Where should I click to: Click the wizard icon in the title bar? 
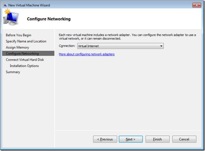click(5, 5)
